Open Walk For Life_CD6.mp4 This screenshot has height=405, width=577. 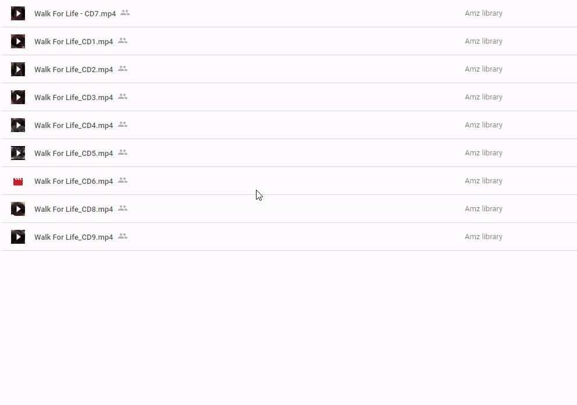(x=74, y=182)
